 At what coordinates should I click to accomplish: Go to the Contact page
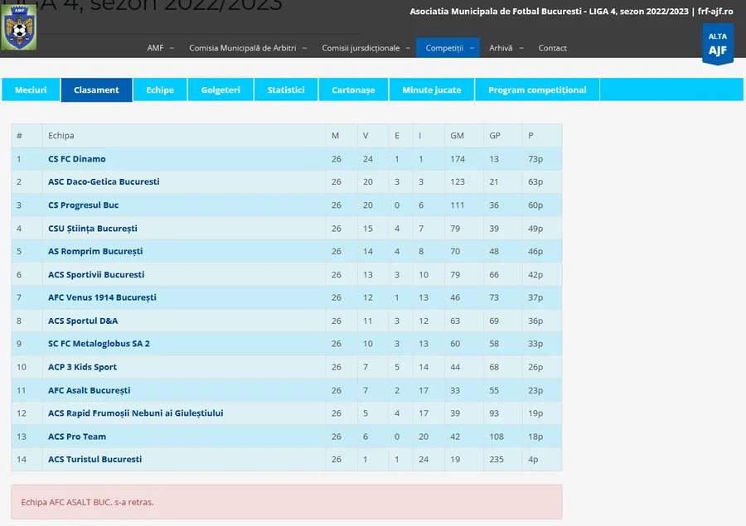(552, 48)
